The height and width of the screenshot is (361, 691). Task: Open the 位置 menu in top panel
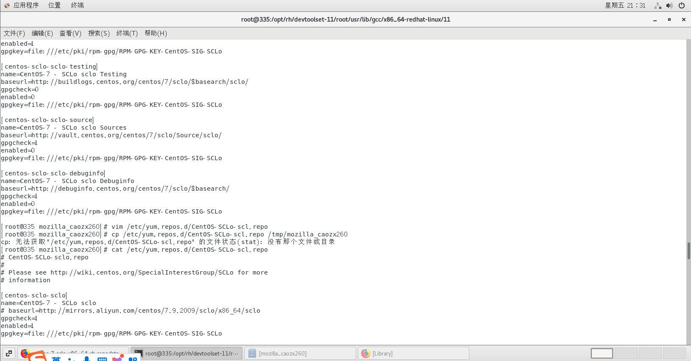54,5
